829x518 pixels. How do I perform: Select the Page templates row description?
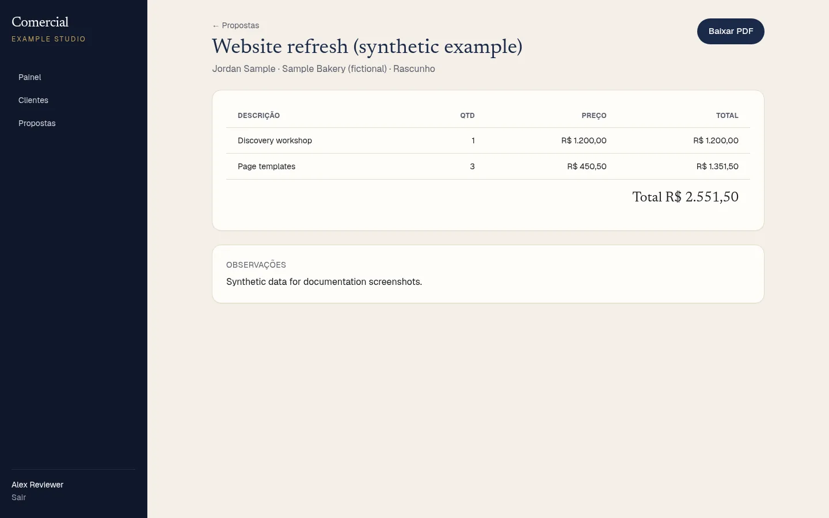(267, 166)
